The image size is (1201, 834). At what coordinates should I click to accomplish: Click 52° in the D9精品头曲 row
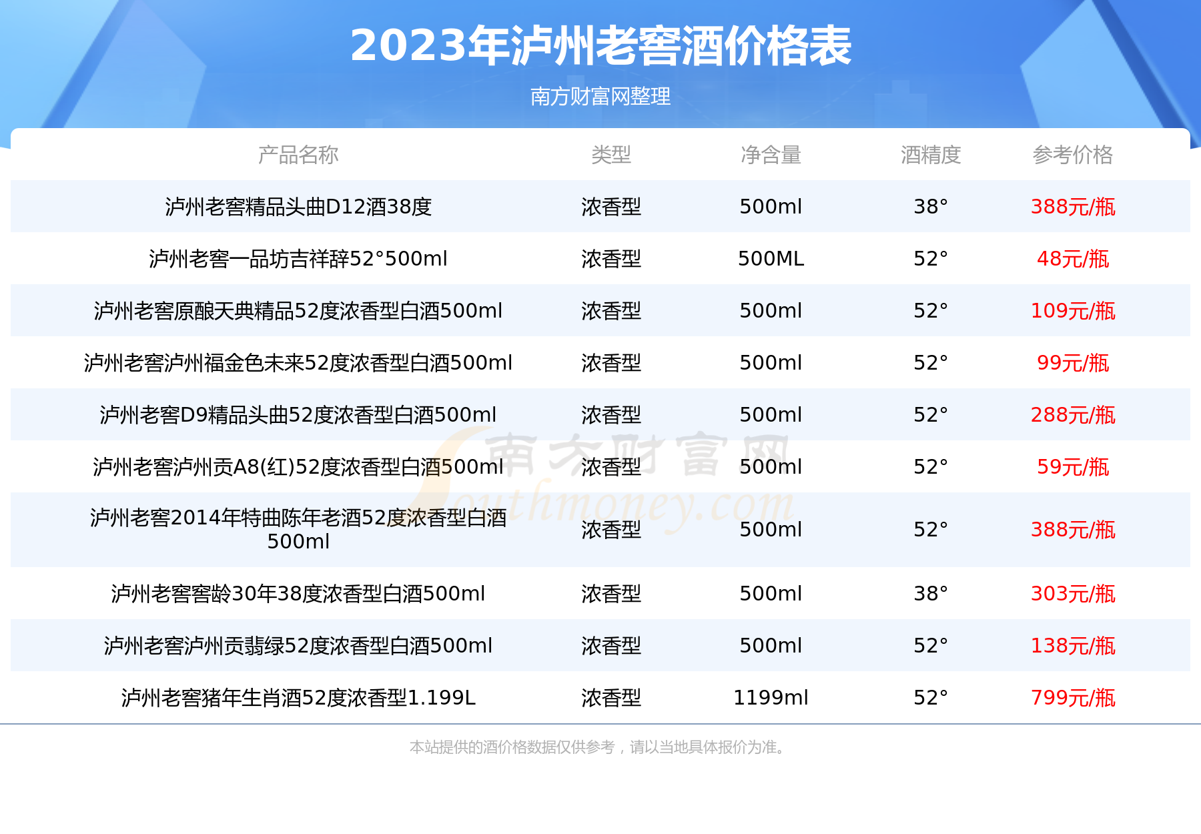(x=931, y=415)
